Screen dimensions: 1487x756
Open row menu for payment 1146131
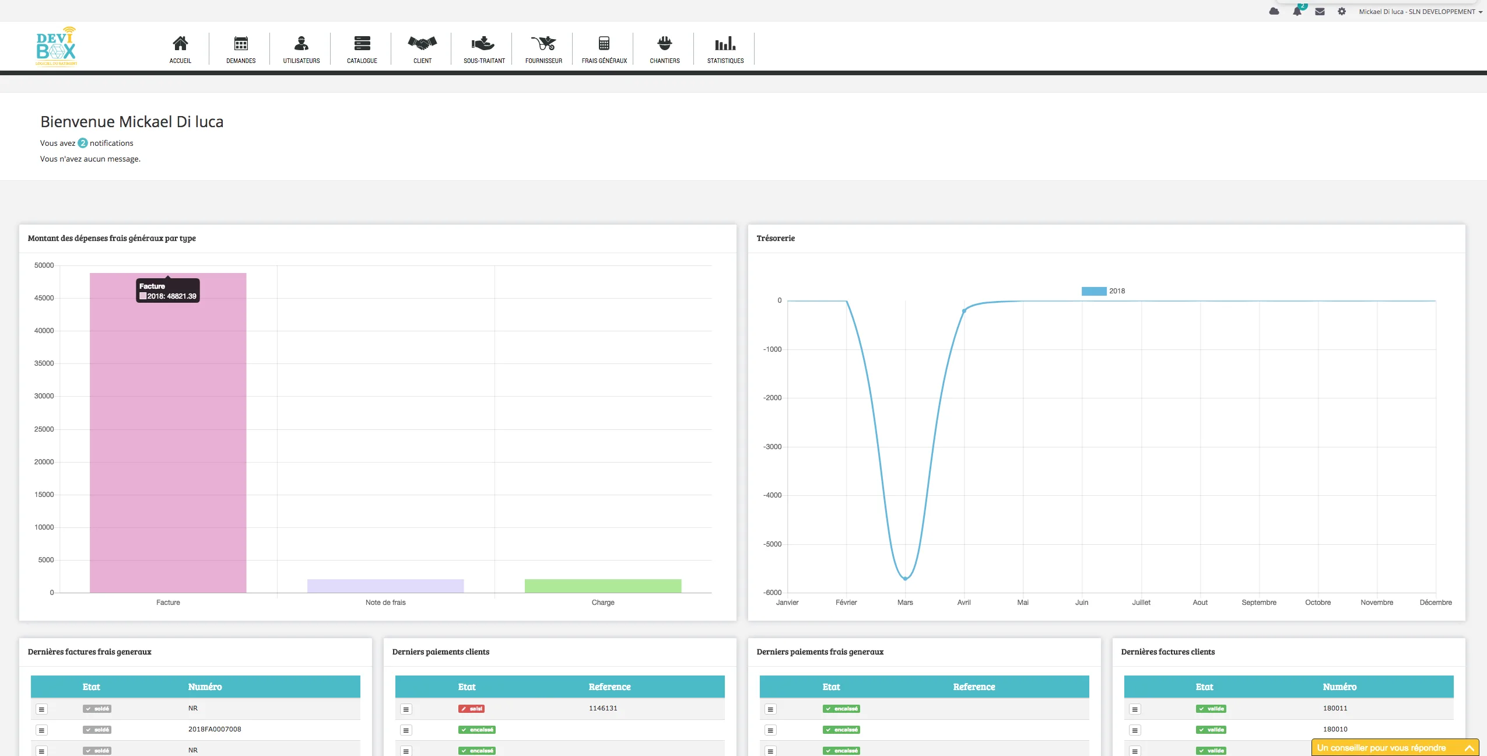tap(406, 709)
